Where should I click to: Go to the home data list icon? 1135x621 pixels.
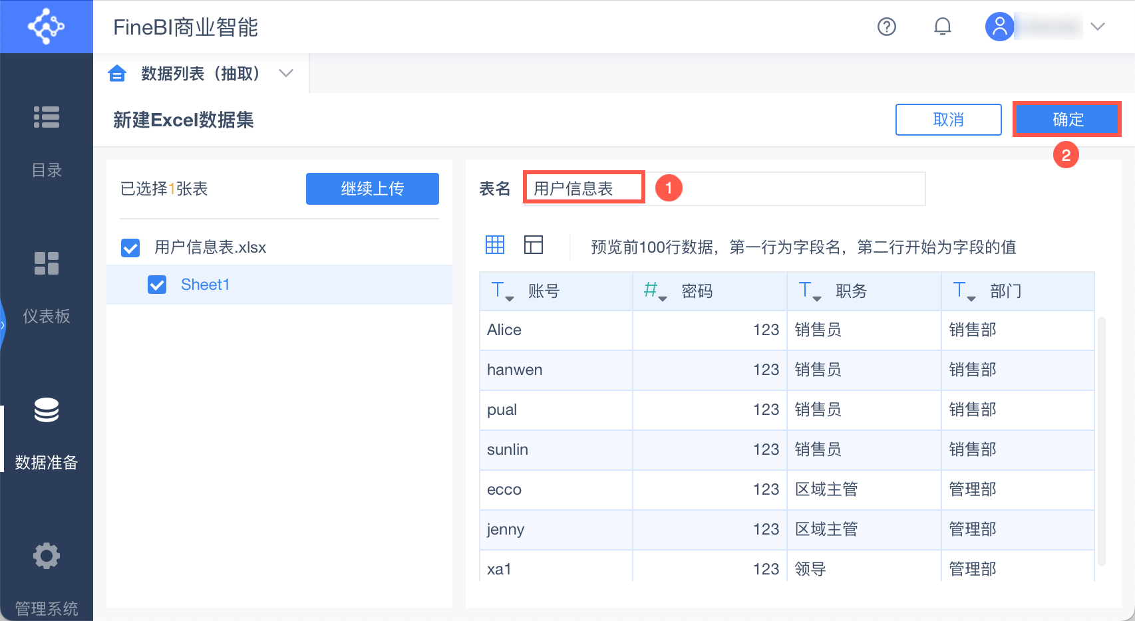pos(117,73)
